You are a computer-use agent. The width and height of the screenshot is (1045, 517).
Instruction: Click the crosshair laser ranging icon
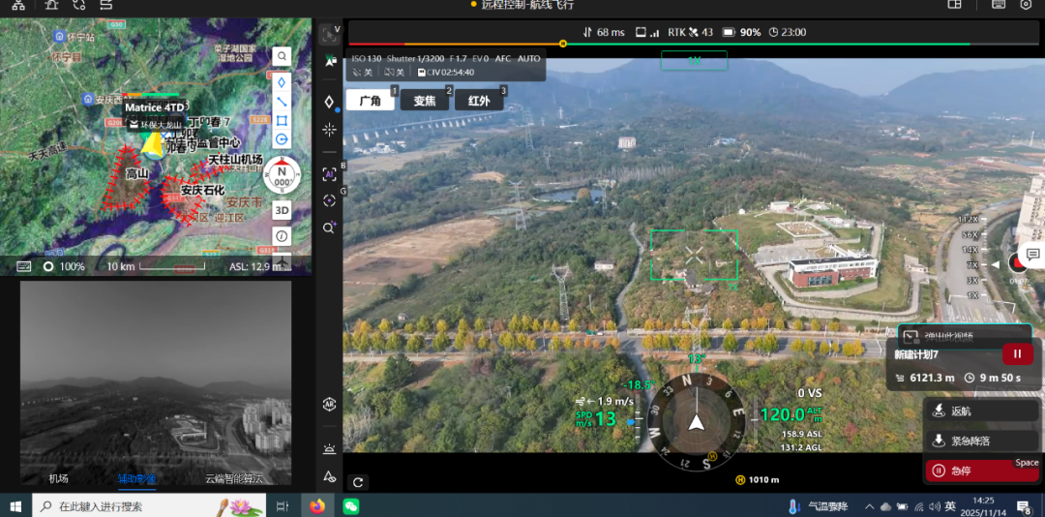pos(329,130)
